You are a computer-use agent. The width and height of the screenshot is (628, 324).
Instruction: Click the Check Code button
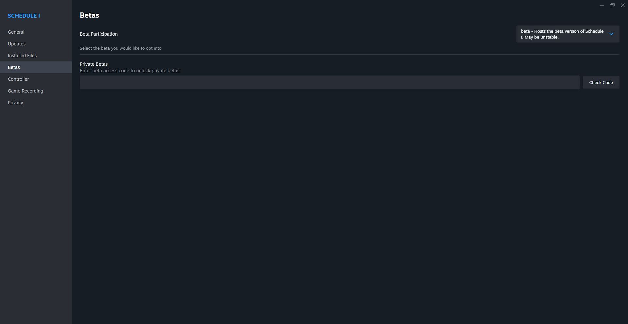601,82
